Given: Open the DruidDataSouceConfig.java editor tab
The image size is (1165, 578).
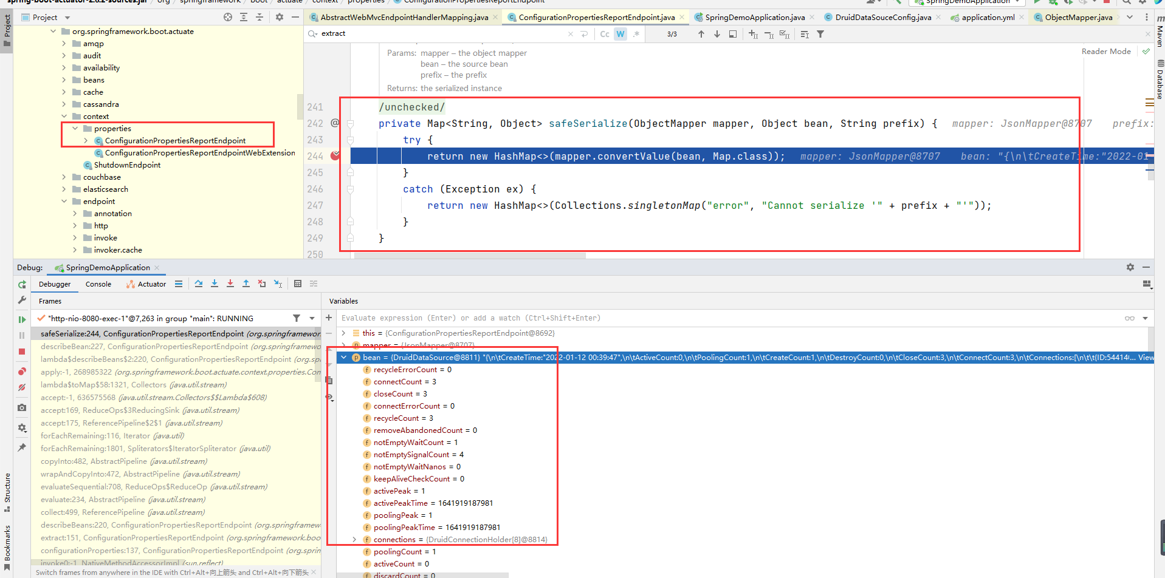Looking at the screenshot, I should [882, 18].
